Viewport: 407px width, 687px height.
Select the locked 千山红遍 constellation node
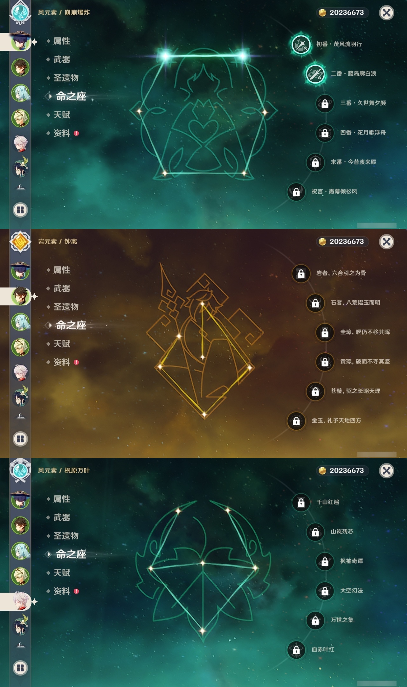point(301,502)
